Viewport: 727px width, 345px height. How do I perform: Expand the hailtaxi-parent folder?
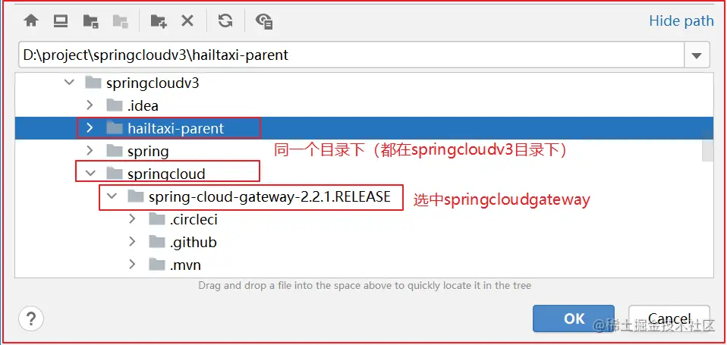pyautogui.click(x=90, y=128)
